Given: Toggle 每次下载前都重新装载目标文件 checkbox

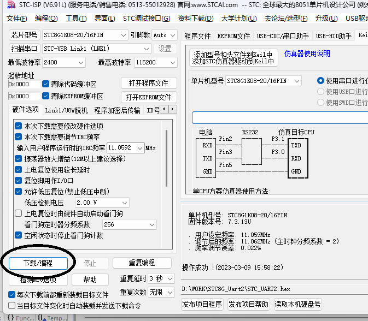Looking at the screenshot, I should [x=11, y=295].
